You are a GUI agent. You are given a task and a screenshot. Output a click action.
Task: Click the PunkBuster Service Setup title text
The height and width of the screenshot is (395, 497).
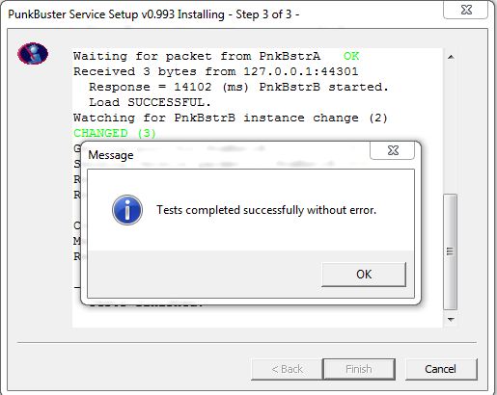[x=153, y=14]
